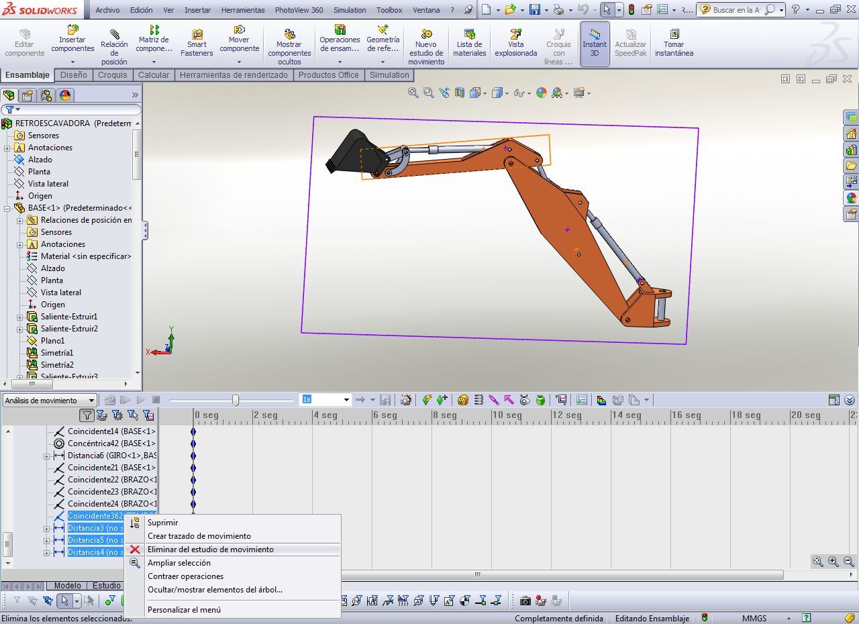Add motor in motion study toolbar

coord(463,400)
